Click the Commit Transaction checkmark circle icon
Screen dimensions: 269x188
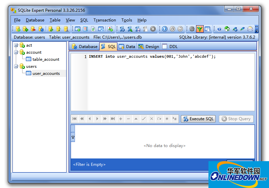click(172, 29)
